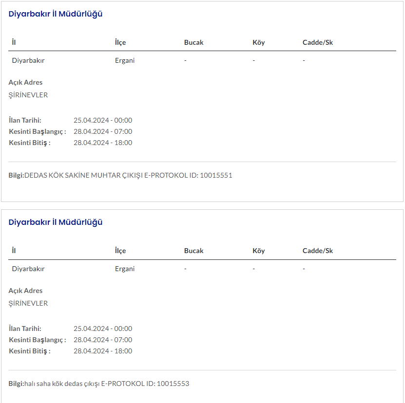Click the Kesinti Bitiş date in the first notice
This screenshot has height=403, width=405.
click(x=103, y=143)
